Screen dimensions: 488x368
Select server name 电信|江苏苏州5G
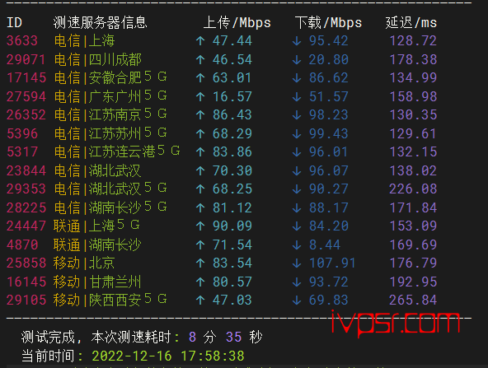(110, 133)
